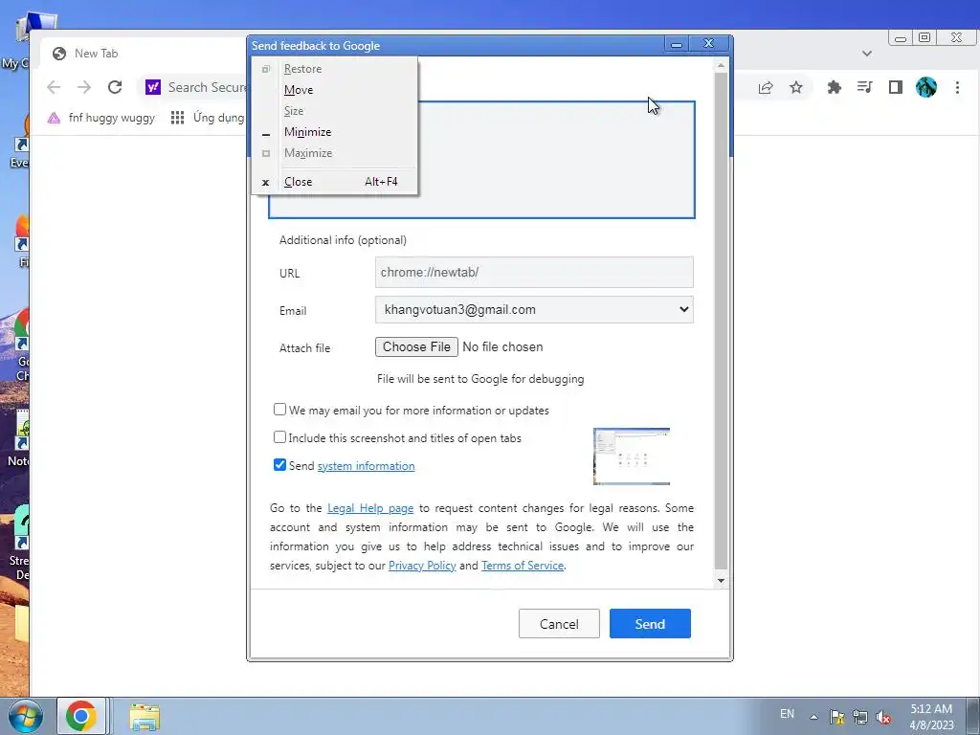Open the media controls icon in Chrome's toolbar
This screenshot has width=980, height=735.
point(865,87)
